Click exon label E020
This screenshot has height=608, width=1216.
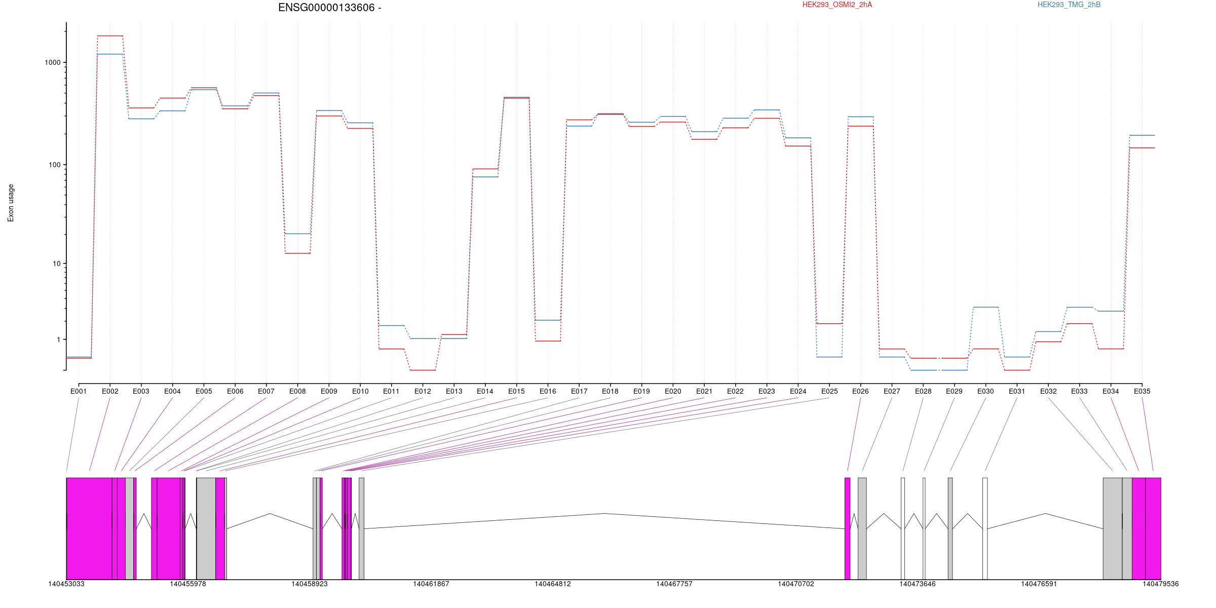pyautogui.click(x=673, y=391)
